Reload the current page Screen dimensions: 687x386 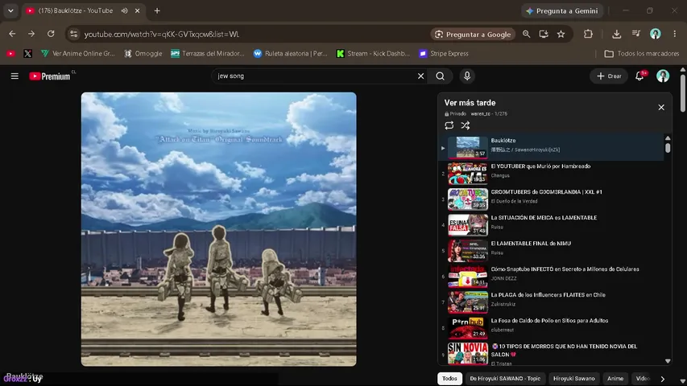[51, 34]
